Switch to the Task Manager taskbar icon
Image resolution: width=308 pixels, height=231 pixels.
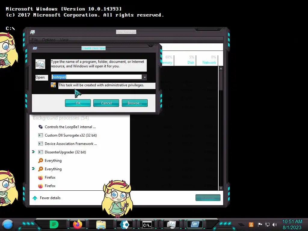171,224
